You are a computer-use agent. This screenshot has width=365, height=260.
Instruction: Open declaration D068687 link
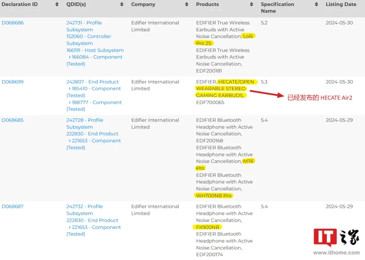[12, 206]
